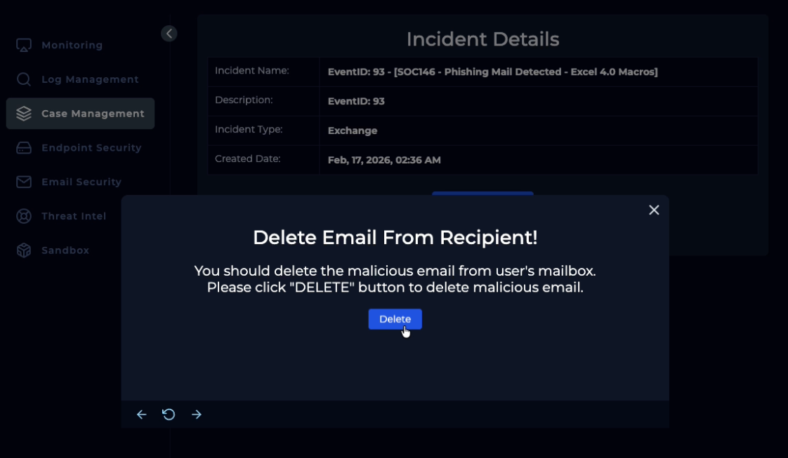Open Threat Intel section
Image resolution: width=788 pixels, height=458 pixels.
[x=74, y=216]
